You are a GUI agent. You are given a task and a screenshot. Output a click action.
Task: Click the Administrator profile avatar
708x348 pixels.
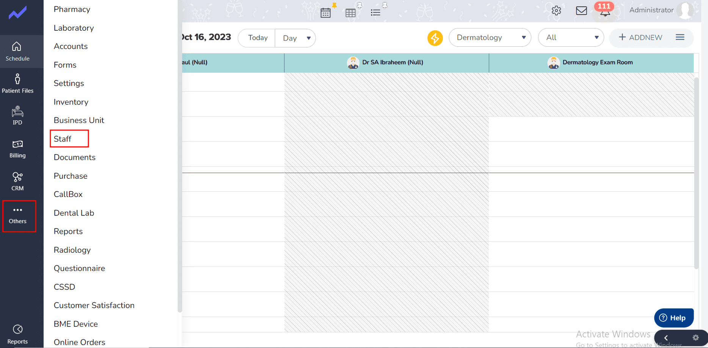[x=685, y=10]
